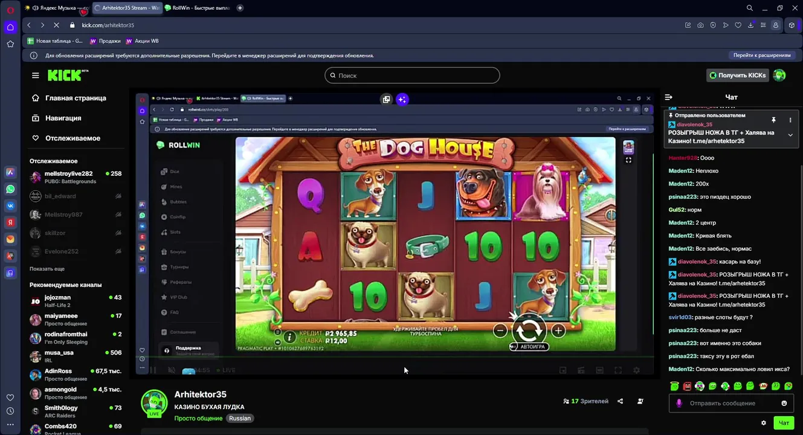Open the Opera snapshot camera icon
The width and height of the screenshot is (803, 435).
(x=700, y=25)
